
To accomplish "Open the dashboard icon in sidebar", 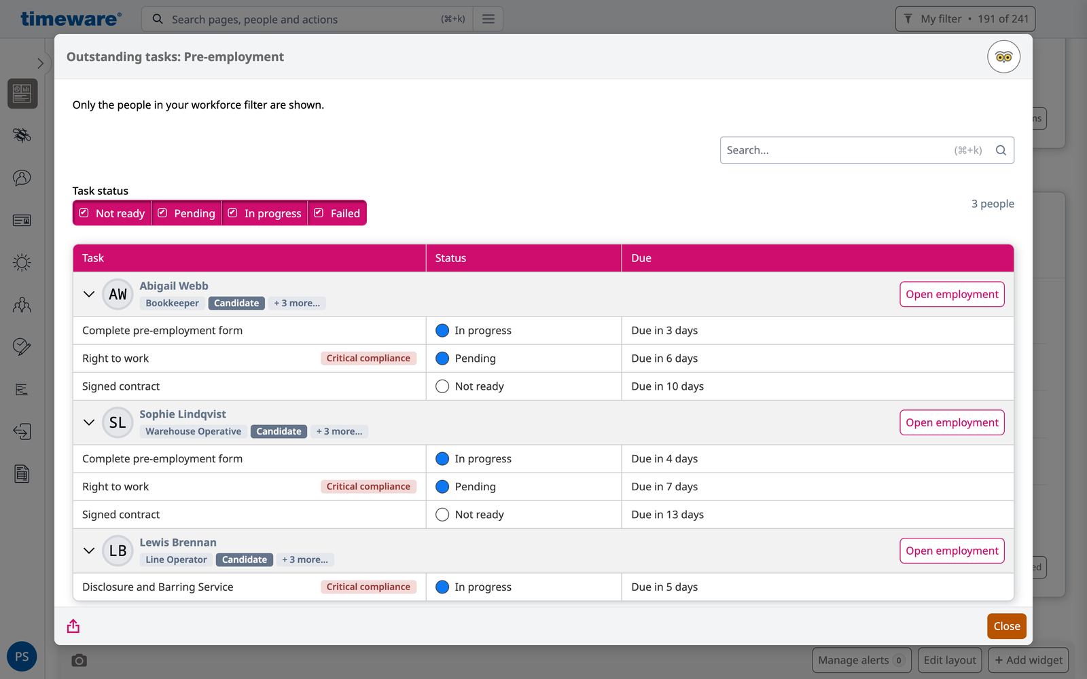I will point(22,93).
